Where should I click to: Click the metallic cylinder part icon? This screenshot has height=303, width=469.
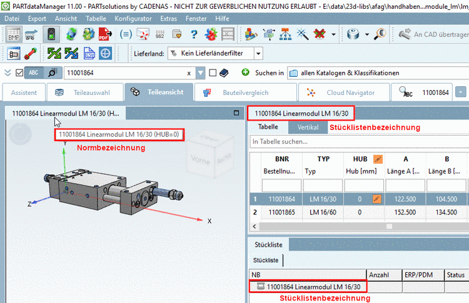coord(353,34)
